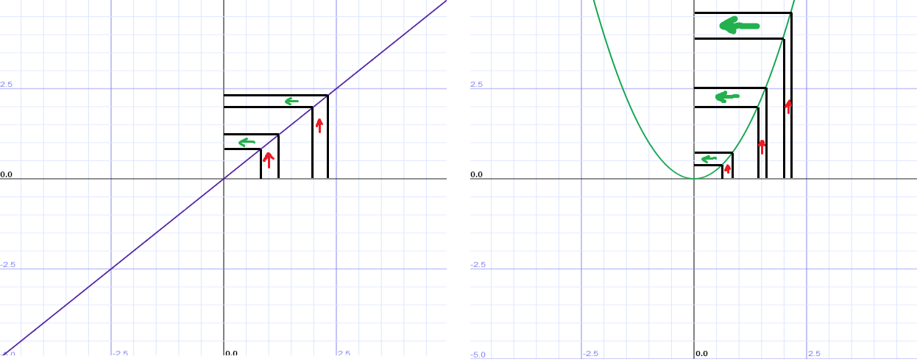This screenshot has height=362, width=917.
Task: Click the 2.5 x-axis label on the line graph
Action: point(344,353)
